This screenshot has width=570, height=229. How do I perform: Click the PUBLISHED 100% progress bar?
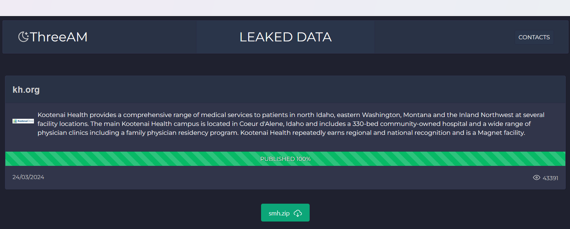pos(143,159)
